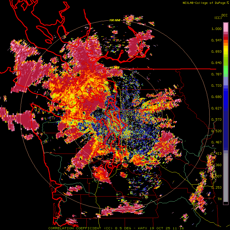The width and height of the screenshot is (230, 230).
Task: Click the TH threshold label
Action: tap(220, 199)
